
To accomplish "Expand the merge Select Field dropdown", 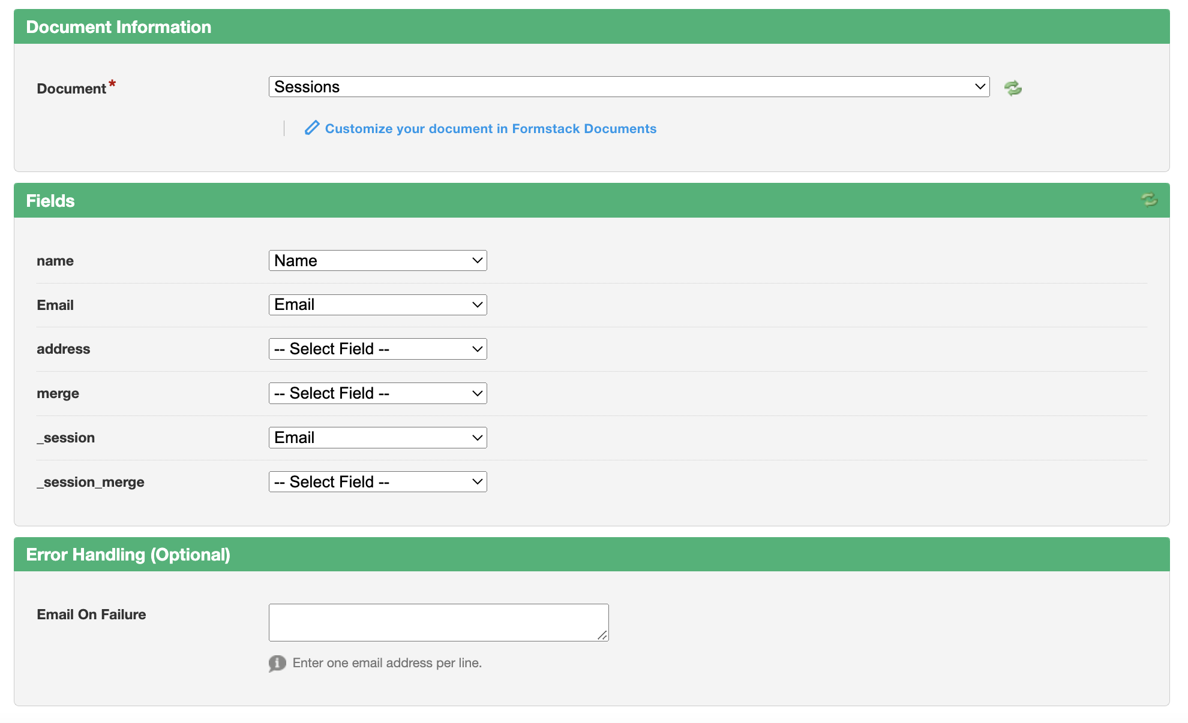I will tap(377, 393).
